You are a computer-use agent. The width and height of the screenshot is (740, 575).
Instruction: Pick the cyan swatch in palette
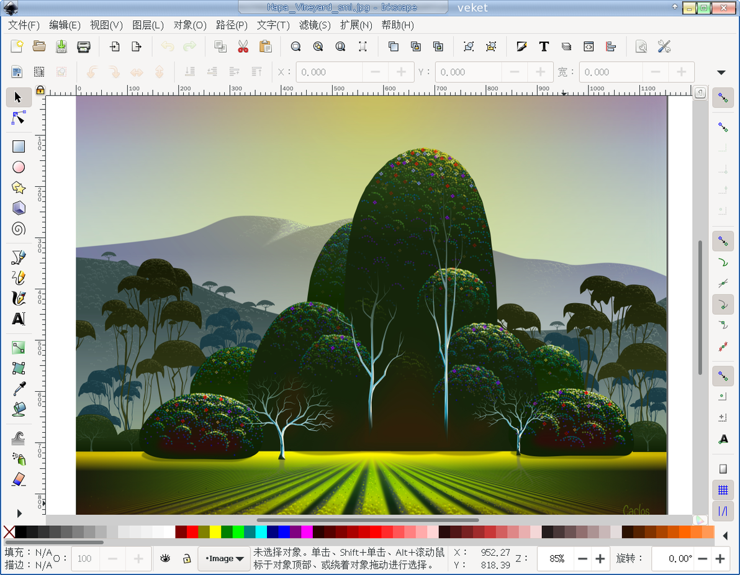point(261,532)
